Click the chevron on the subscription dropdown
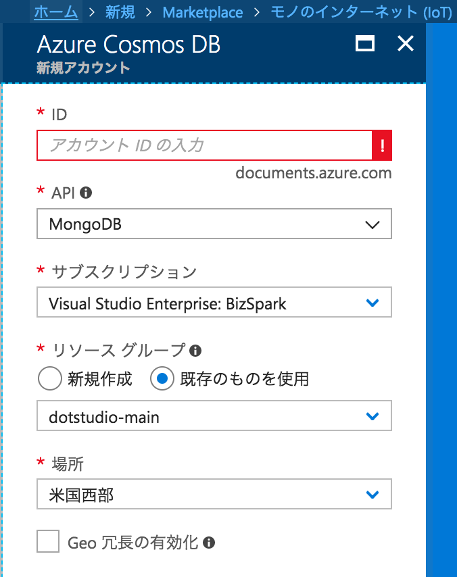The width and height of the screenshot is (457, 577). pos(372,302)
